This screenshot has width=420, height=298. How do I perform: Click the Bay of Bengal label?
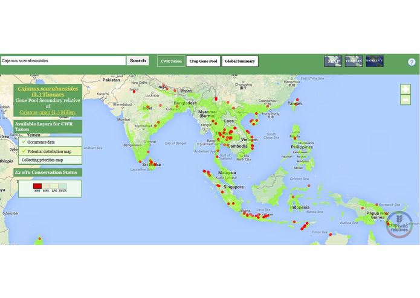(175, 143)
